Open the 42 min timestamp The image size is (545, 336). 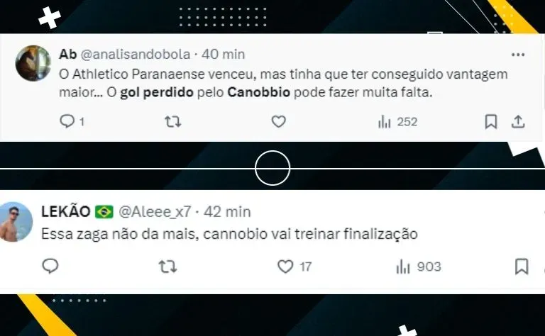pyautogui.click(x=227, y=211)
